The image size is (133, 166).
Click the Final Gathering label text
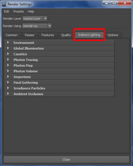pyautogui.click(x=26, y=83)
